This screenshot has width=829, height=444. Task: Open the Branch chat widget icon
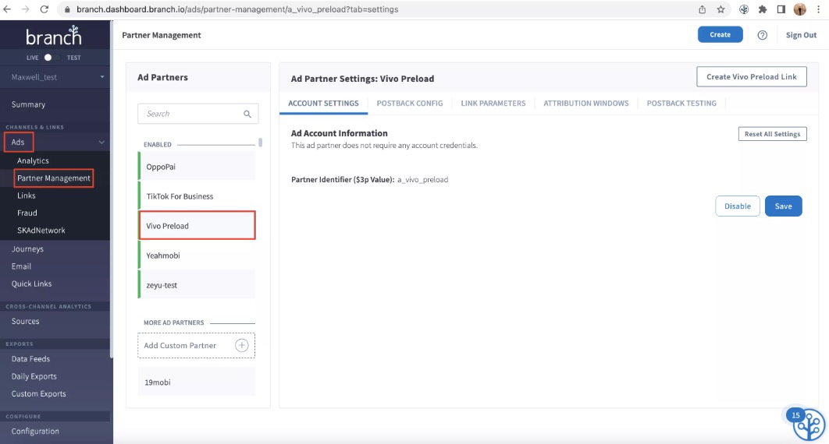point(808,424)
